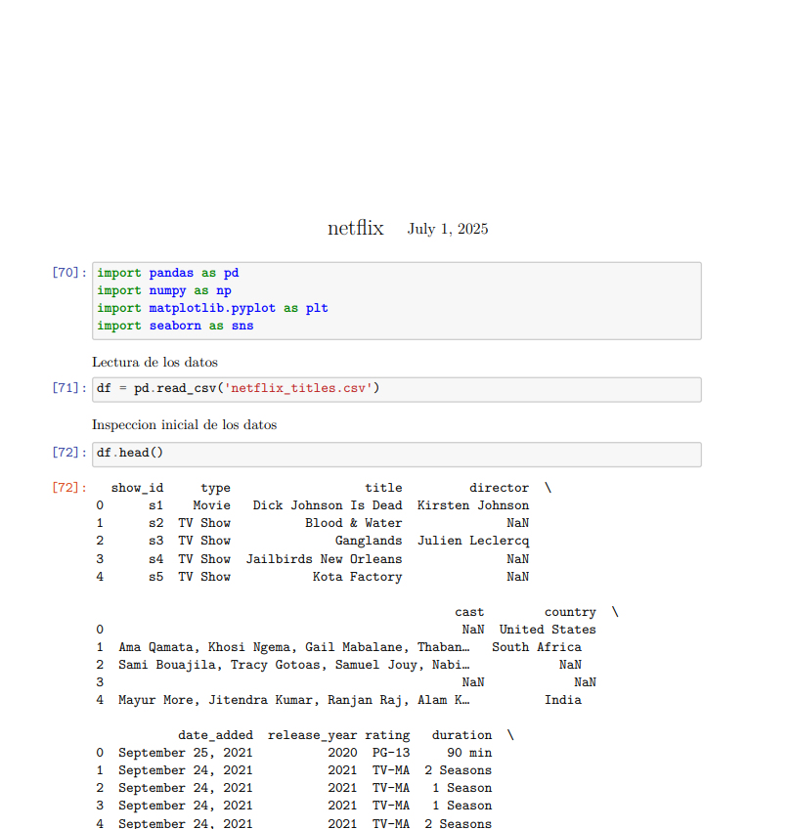Click the 'title' column header
The width and height of the screenshot is (791, 829).
coord(383,488)
